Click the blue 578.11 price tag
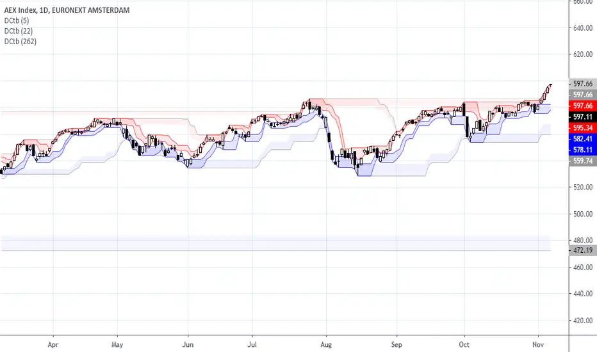 click(x=583, y=150)
